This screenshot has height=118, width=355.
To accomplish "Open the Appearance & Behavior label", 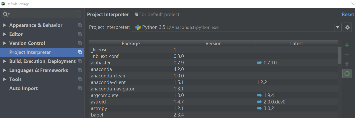I will click(x=36, y=25).
